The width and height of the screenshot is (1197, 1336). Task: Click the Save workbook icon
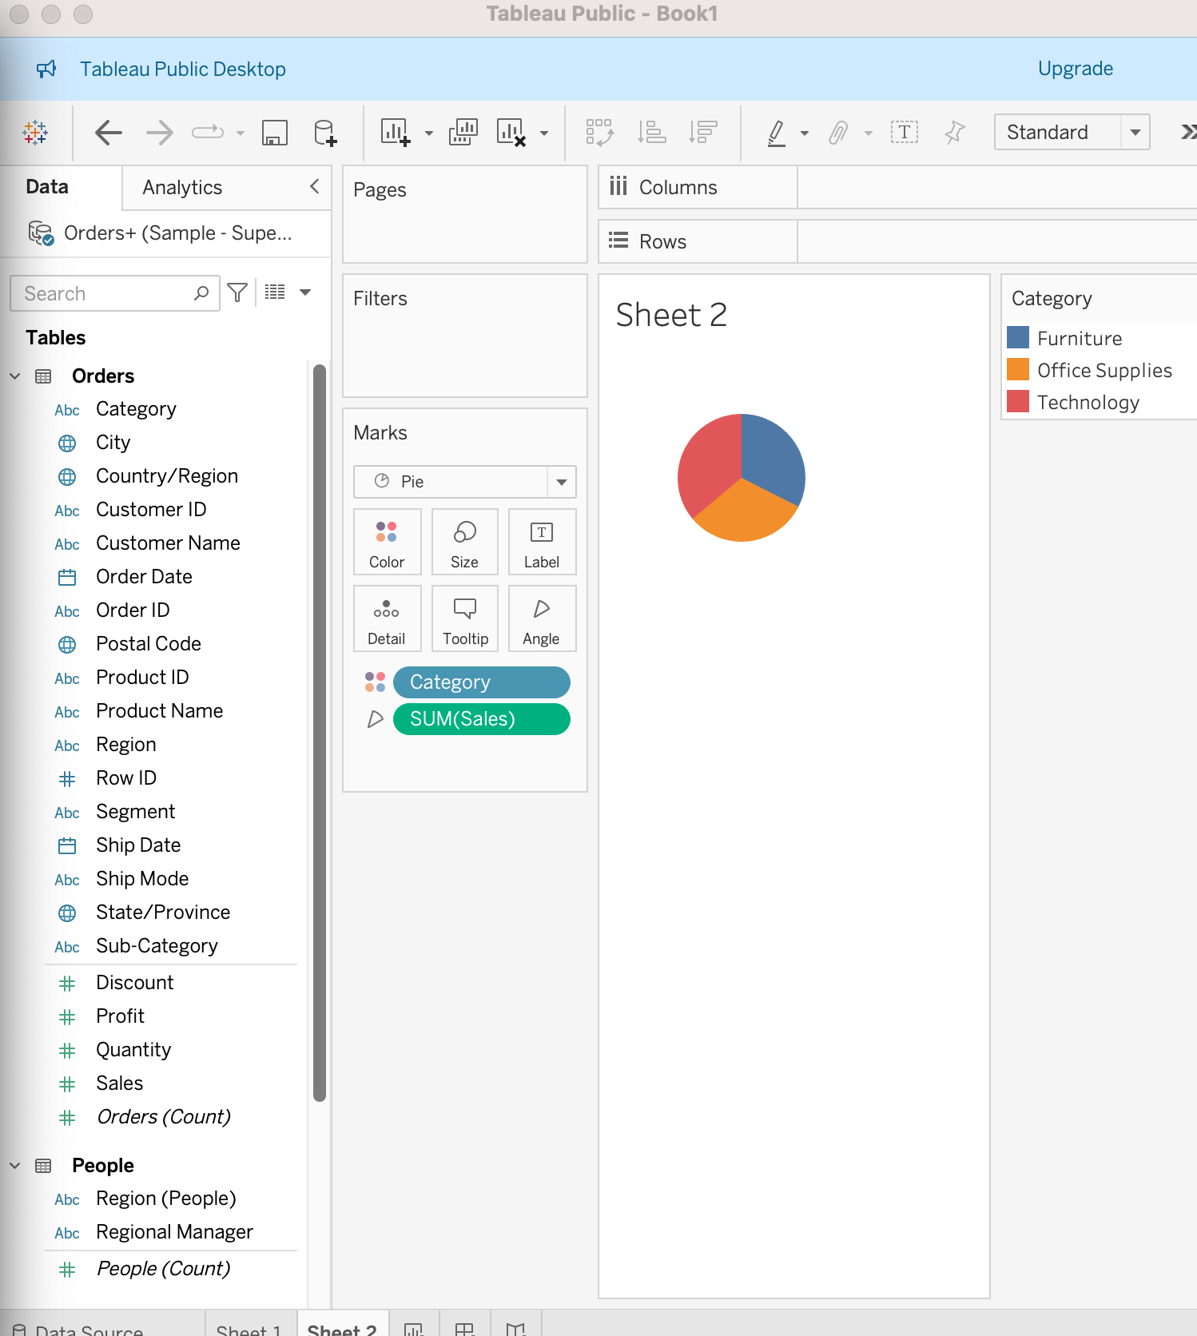tap(275, 133)
